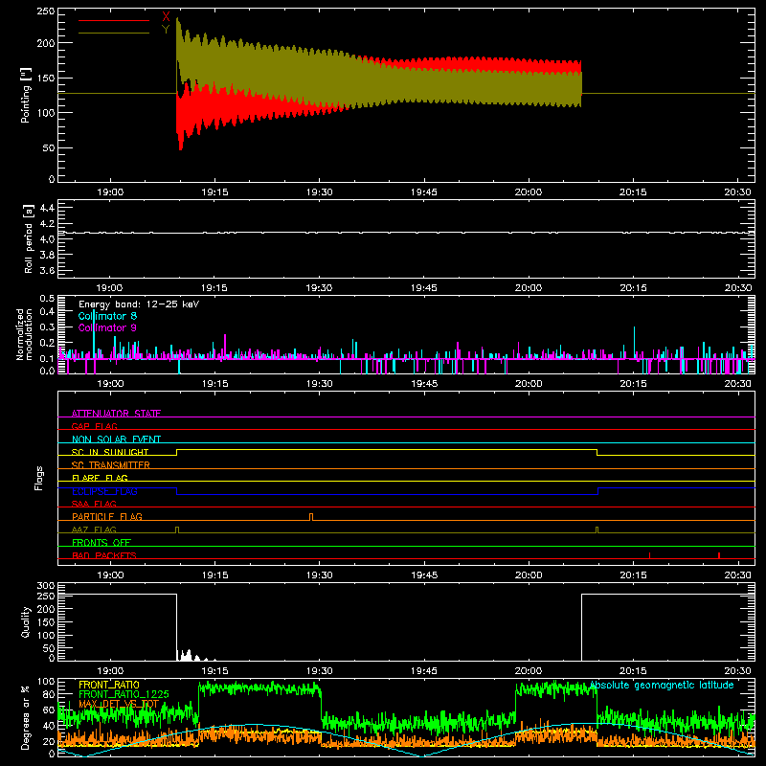This screenshot has height=766, width=766.
Task: Click the 20:15 label under the Pointing plot
Action: [x=633, y=192]
